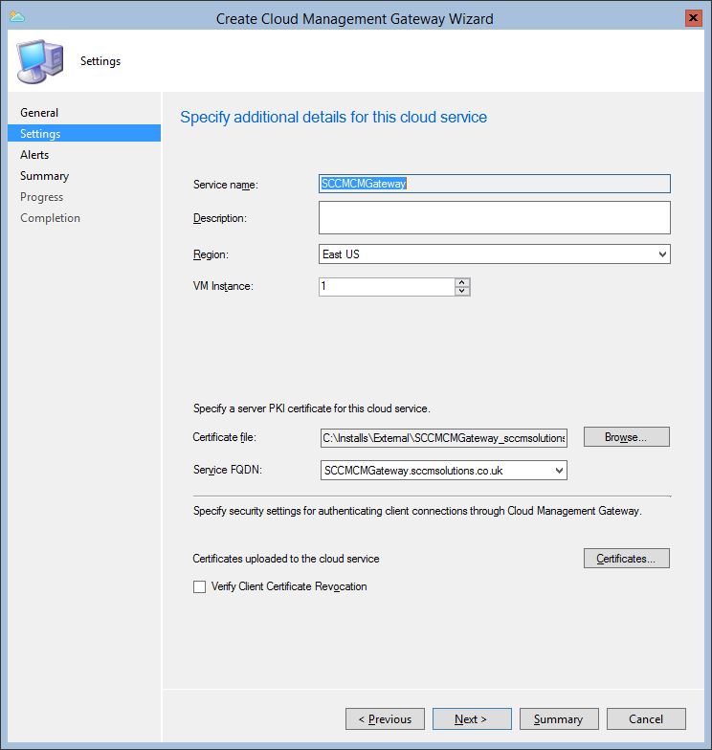Click 'Specify a server PKI certificate' text

point(312,408)
